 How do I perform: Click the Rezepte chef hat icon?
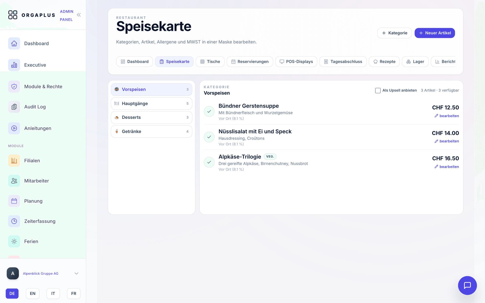[x=376, y=62]
